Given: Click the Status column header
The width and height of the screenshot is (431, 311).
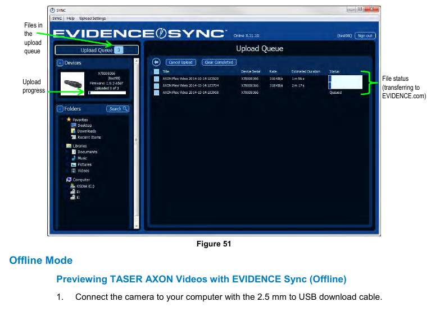Looking at the screenshot, I should 334,71.
